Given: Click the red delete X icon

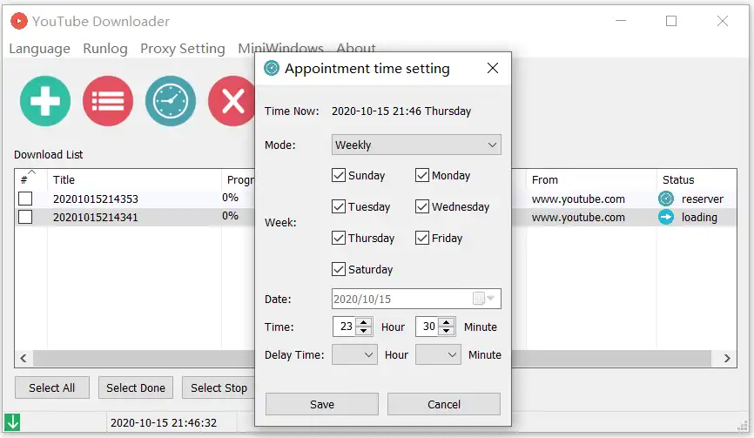Looking at the screenshot, I should coord(232,101).
